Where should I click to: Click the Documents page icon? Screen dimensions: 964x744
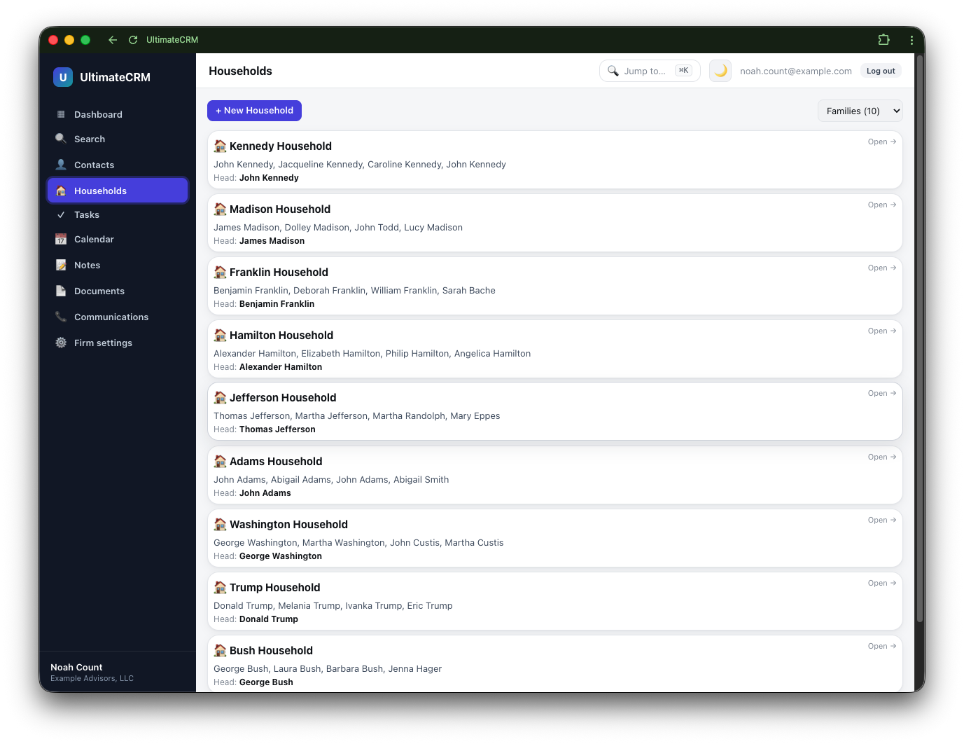click(x=61, y=291)
